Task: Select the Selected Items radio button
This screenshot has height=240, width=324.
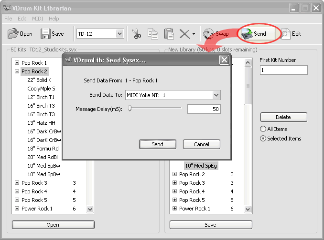Action: pos(263,139)
